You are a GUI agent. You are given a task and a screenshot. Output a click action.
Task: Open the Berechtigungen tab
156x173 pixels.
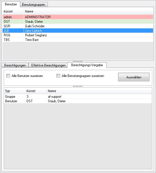15,65
